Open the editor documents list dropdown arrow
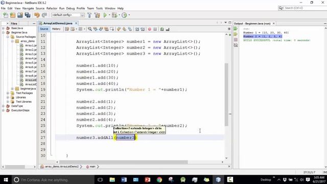The image size is (327, 184). (225, 22)
